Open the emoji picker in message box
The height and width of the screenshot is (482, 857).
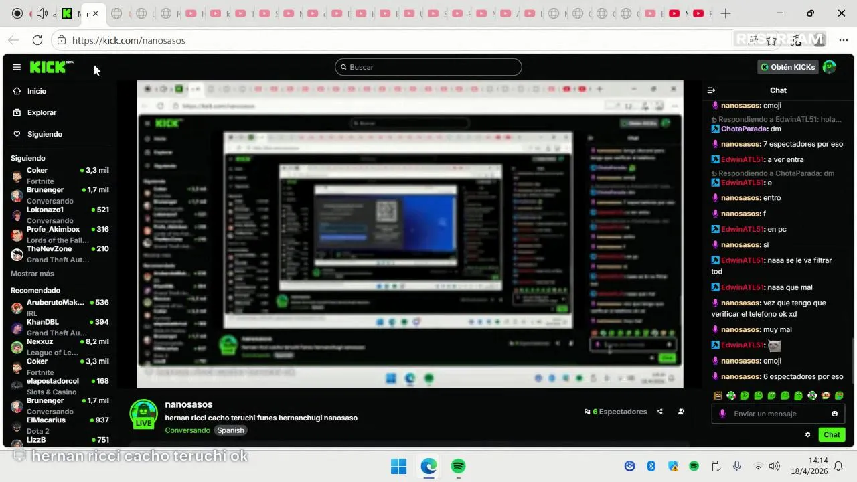click(x=834, y=414)
